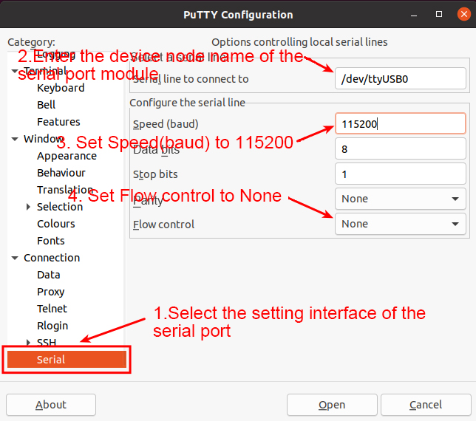The height and width of the screenshot is (421, 476).
Task: Select the Telnet category
Action: [52, 309]
